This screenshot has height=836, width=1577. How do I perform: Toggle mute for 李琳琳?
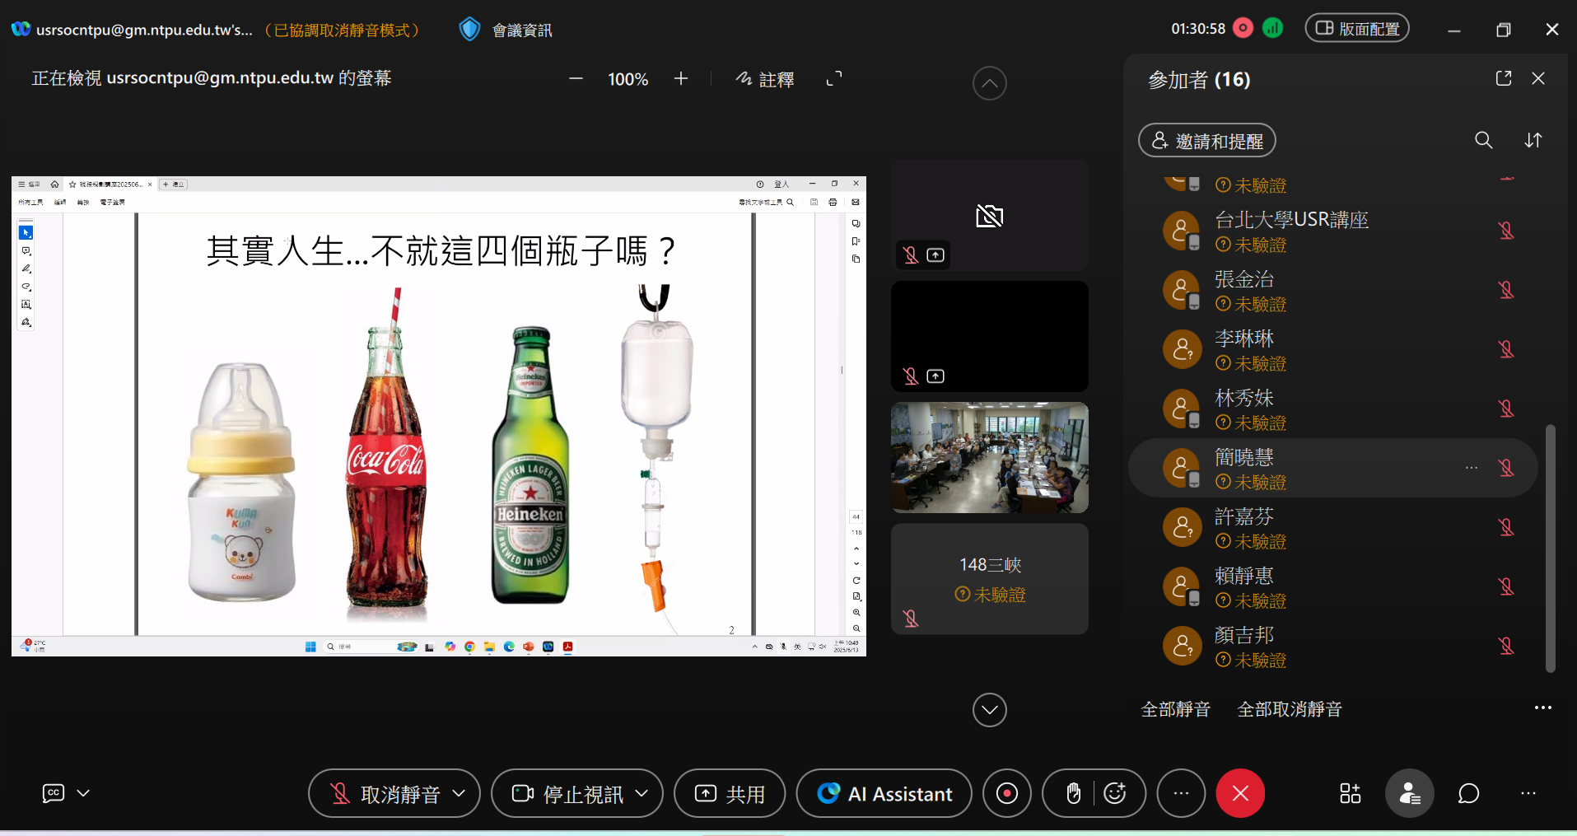(1506, 349)
